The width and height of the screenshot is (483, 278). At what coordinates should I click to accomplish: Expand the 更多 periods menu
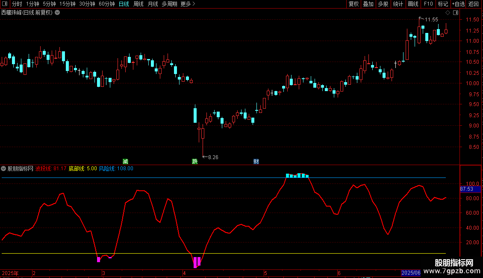(188, 4)
